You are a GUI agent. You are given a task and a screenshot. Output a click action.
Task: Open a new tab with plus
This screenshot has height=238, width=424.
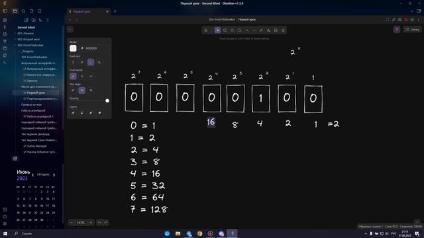[115, 11]
